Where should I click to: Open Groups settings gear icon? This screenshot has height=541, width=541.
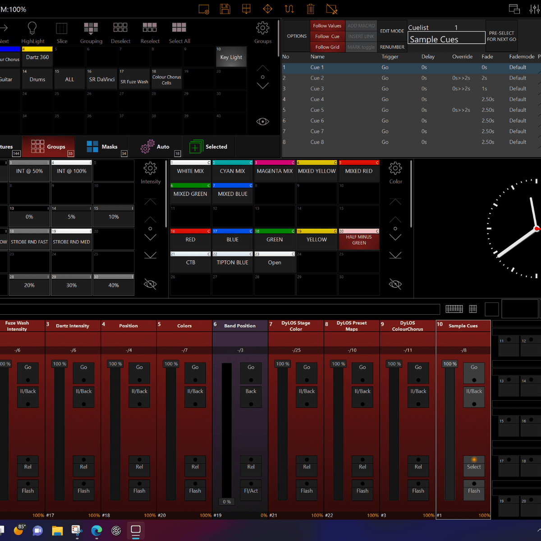[x=262, y=28]
